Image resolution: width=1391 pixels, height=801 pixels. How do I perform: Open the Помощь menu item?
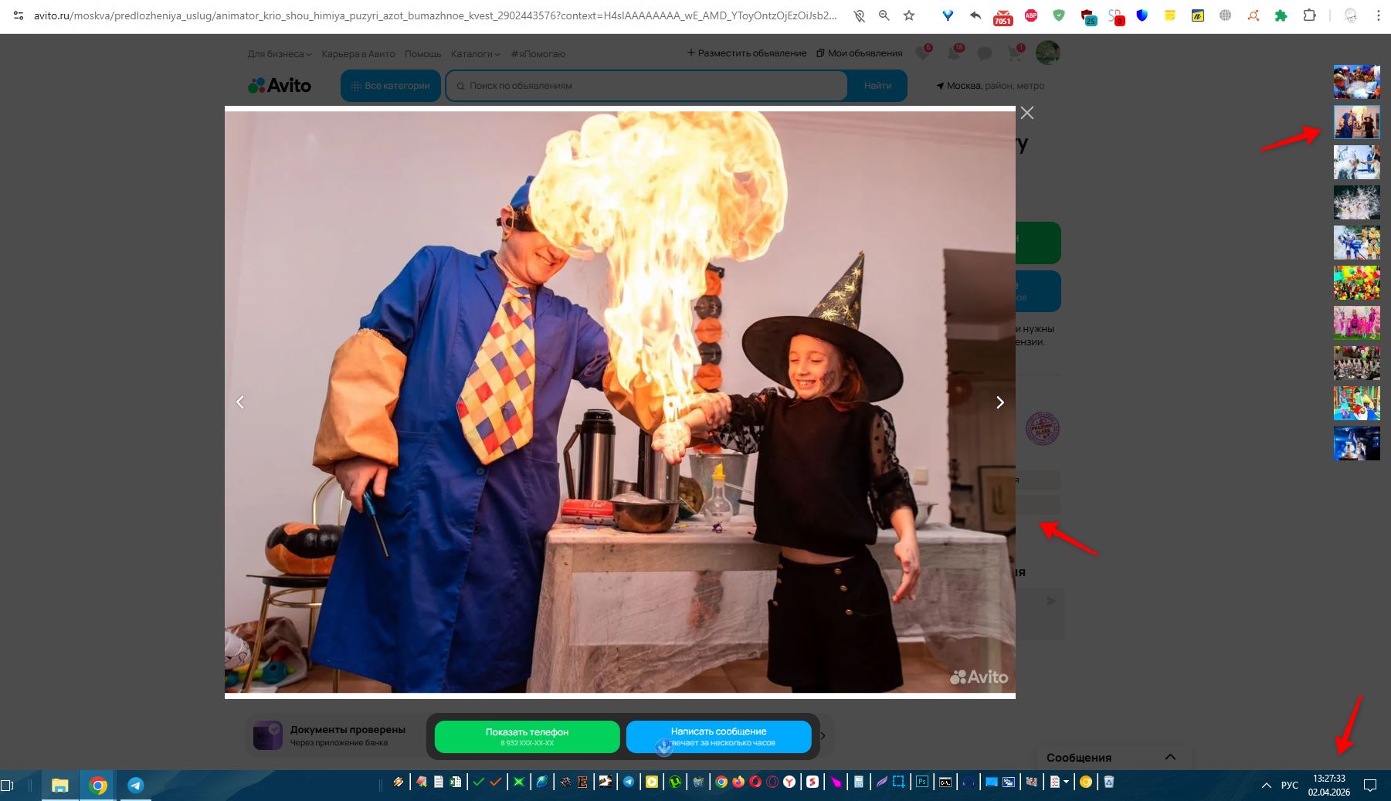click(423, 54)
